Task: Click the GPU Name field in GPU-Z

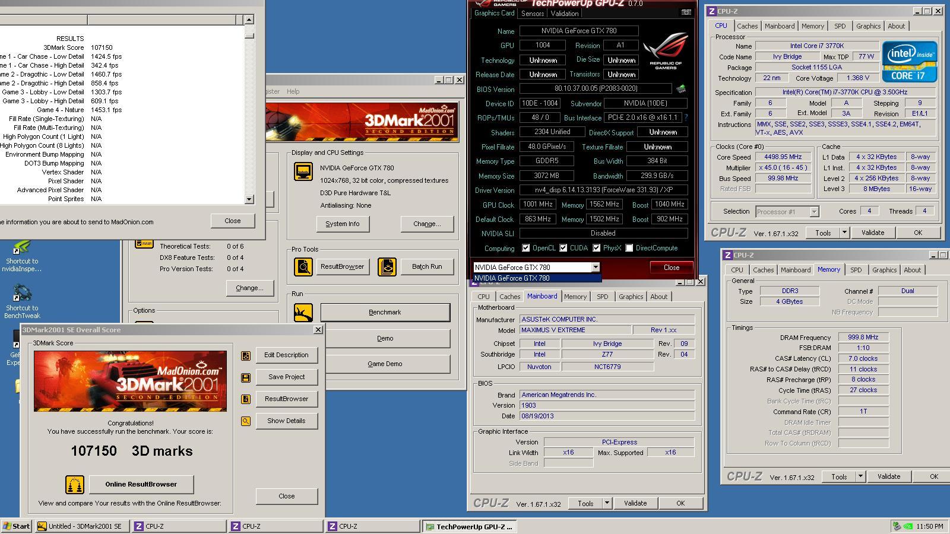Action: click(579, 31)
